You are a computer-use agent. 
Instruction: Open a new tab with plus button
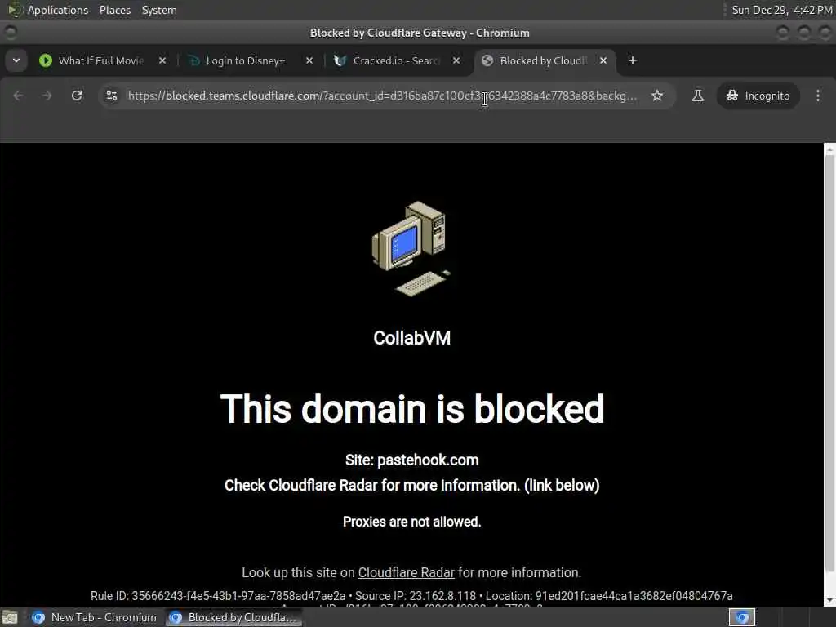(x=633, y=60)
